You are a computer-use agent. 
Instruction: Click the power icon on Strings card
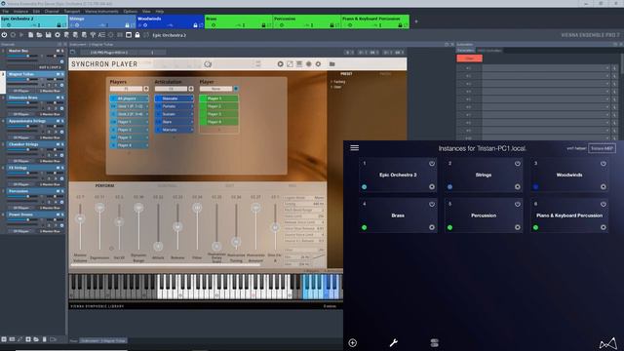coord(518,164)
